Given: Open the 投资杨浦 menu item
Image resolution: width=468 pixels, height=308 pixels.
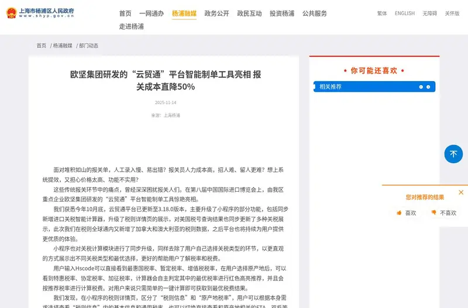Looking at the screenshot, I should point(282,13).
